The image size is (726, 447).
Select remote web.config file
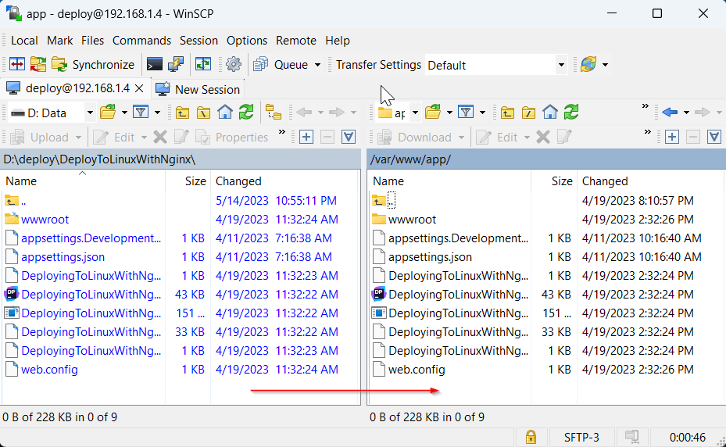pyautogui.click(x=417, y=370)
